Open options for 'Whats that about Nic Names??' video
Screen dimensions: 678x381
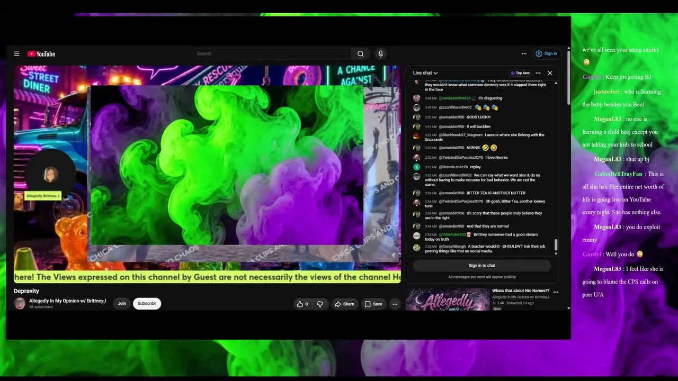point(556,292)
